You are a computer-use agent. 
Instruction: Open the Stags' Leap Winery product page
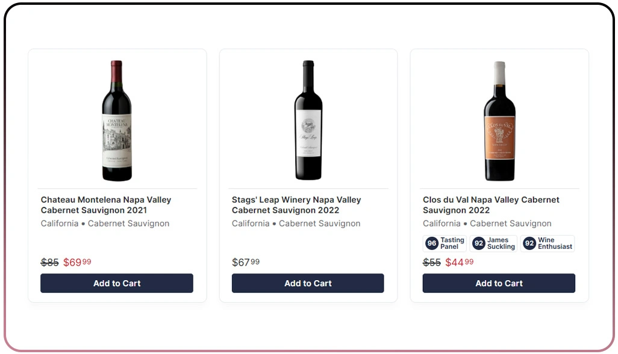pyautogui.click(x=296, y=204)
